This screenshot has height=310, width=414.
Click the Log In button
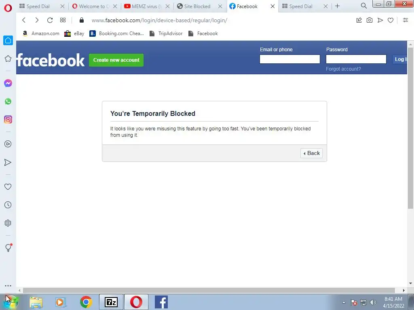pos(400,59)
